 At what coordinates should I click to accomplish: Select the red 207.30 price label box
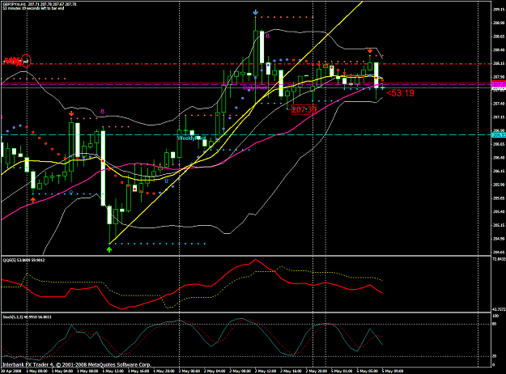(x=304, y=110)
